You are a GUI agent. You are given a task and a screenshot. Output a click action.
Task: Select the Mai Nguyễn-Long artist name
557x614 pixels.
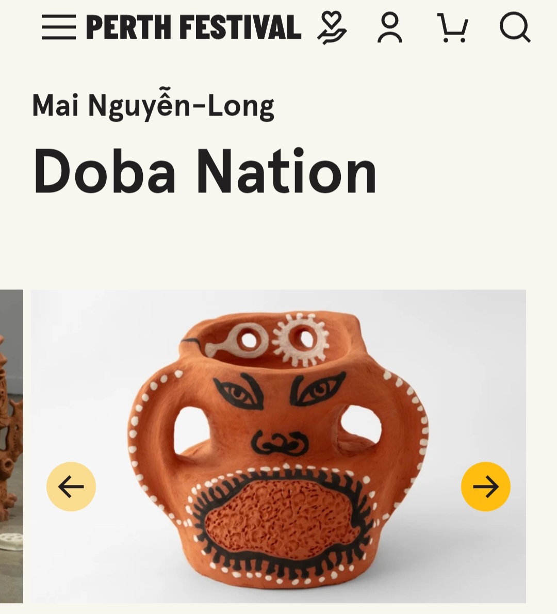(x=153, y=106)
